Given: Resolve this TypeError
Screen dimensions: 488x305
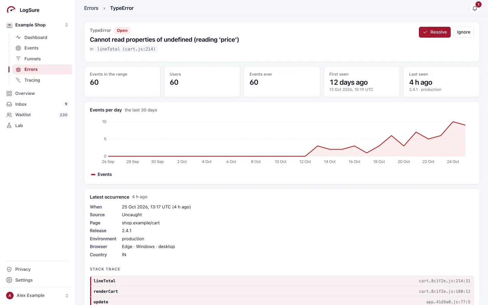Looking at the screenshot, I should (434, 32).
